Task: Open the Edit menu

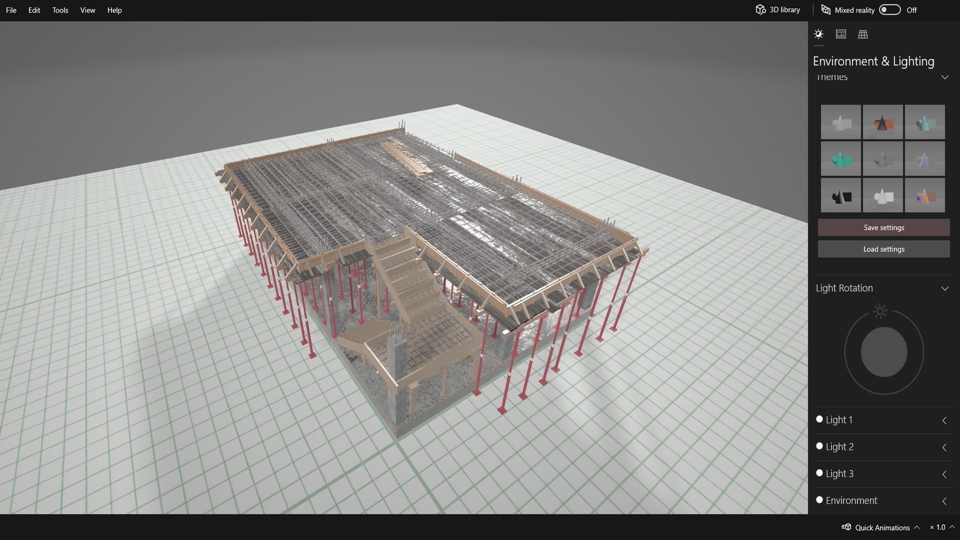Action: click(x=34, y=10)
